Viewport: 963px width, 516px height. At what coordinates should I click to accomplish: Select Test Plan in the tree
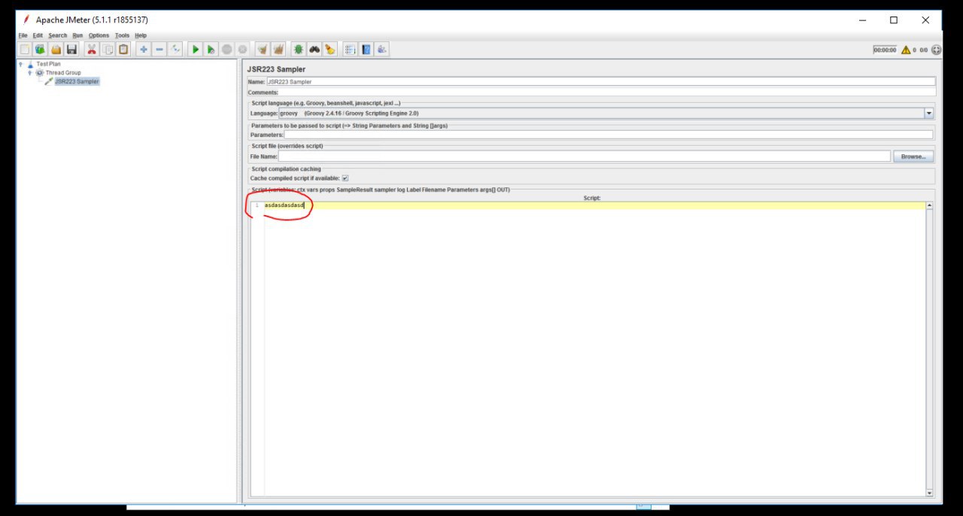pyautogui.click(x=48, y=65)
